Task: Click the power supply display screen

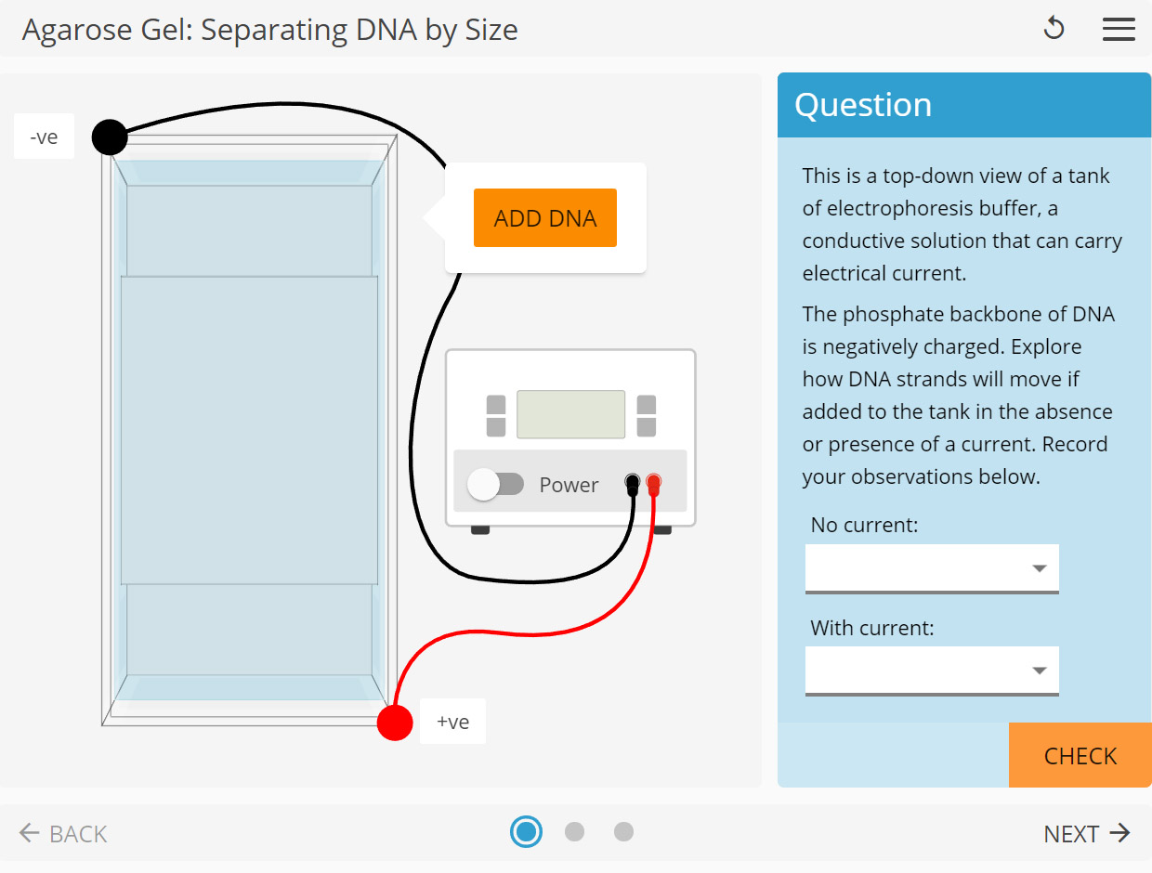Action: tap(570, 414)
